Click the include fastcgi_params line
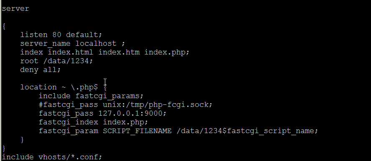 [x=91, y=96]
